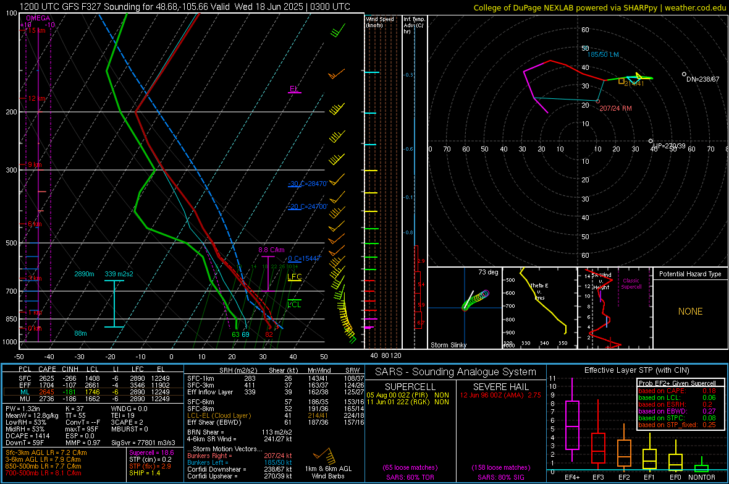729x484 pixels.
Task: Click the STP (cin) = 0.2 value
Action: [150, 459]
